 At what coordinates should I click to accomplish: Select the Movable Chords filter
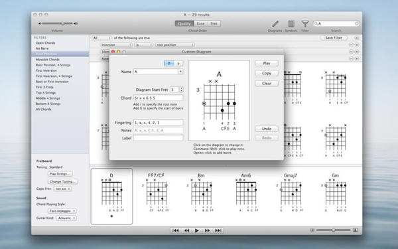pyautogui.click(x=48, y=60)
